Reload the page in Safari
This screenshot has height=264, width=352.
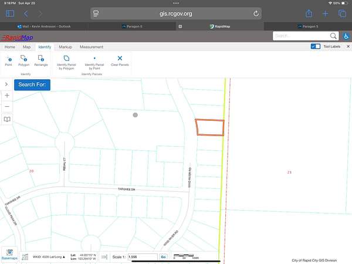tap(256, 13)
